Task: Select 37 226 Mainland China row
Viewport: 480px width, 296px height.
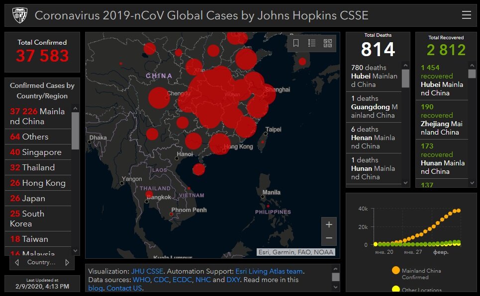Action: [x=38, y=116]
